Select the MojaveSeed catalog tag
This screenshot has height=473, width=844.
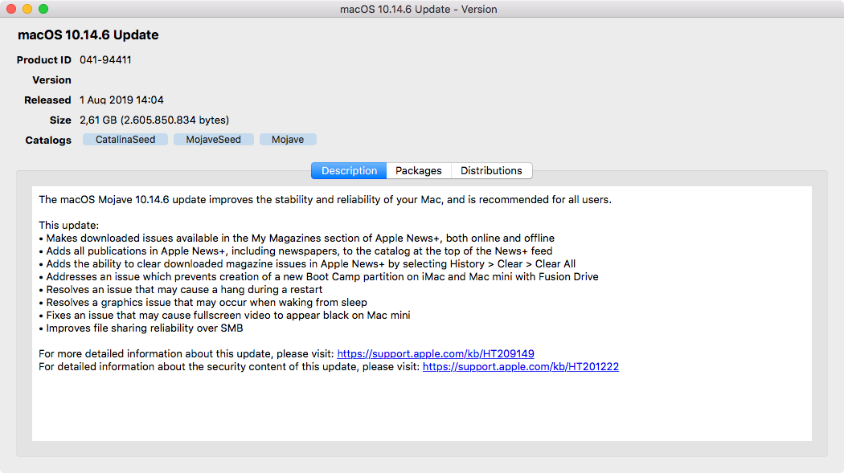point(214,140)
